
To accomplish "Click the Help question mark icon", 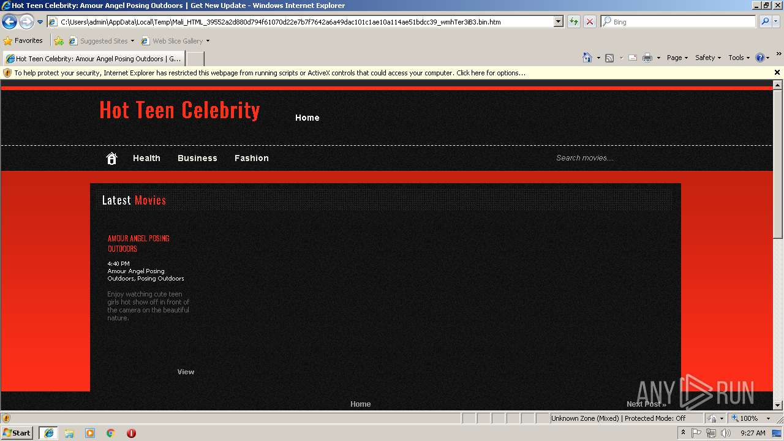I will click(760, 58).
